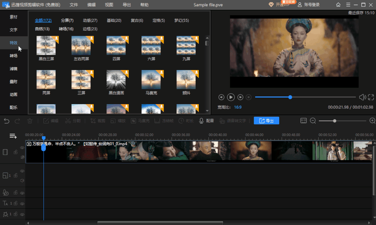The image size is (376, 225).
Task: Click the home icon in title bar
Action: [x=338, y=5]
